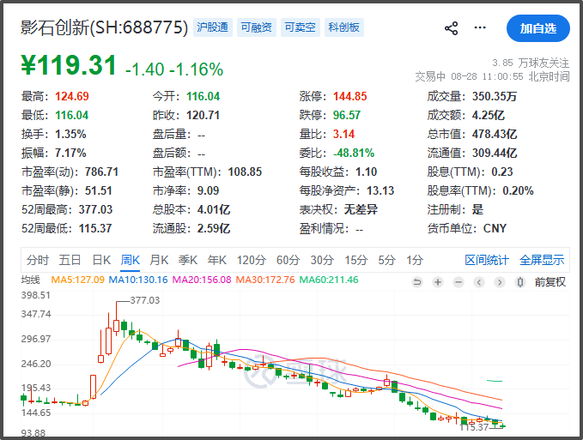Switch to the 分时 chart tab
This screenshot has width=583, height=440.
tap(38, 260)
